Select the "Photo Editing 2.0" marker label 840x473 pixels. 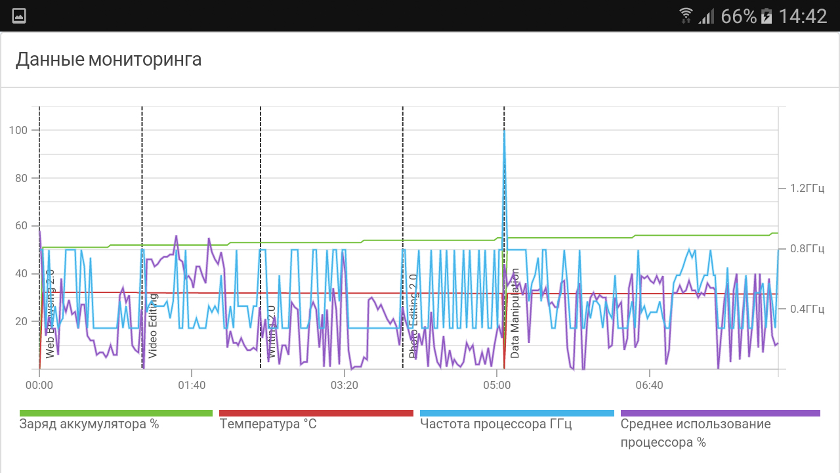(x=413, y=317)
